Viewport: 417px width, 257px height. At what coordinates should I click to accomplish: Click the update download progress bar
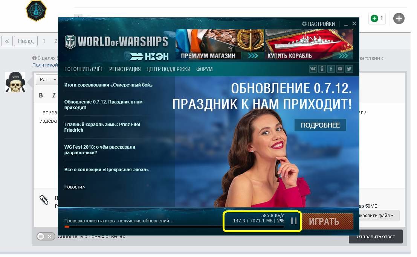click(174, 227)
